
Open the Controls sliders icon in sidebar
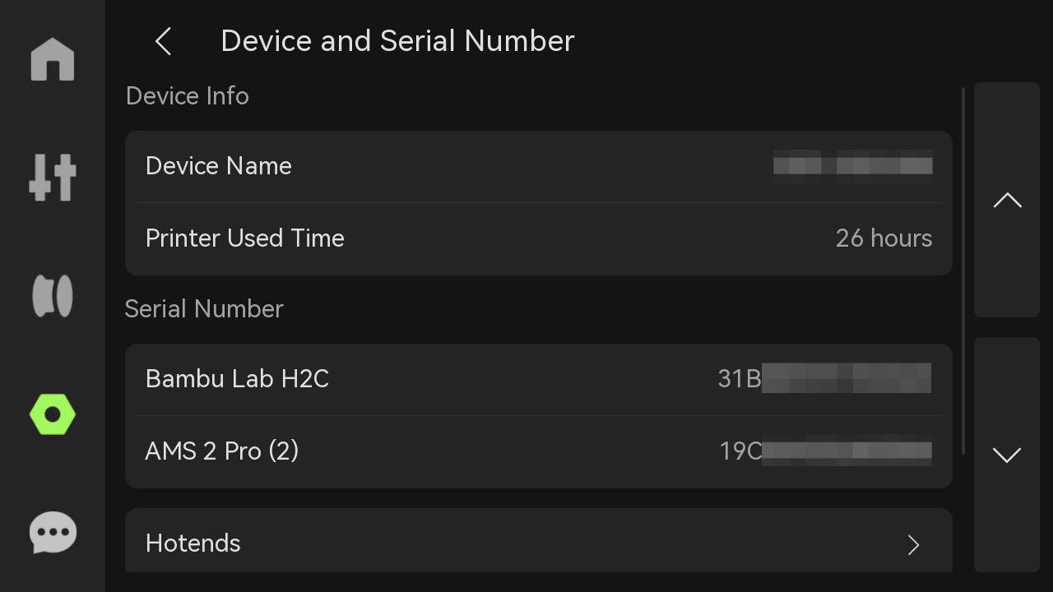tap(53, 178)
